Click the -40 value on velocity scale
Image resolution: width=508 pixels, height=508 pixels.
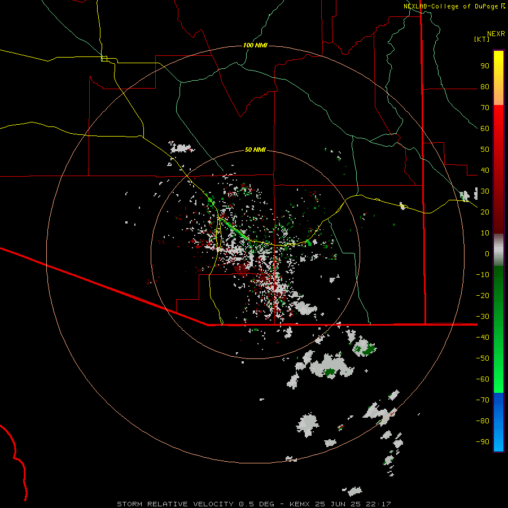point(483,338)
